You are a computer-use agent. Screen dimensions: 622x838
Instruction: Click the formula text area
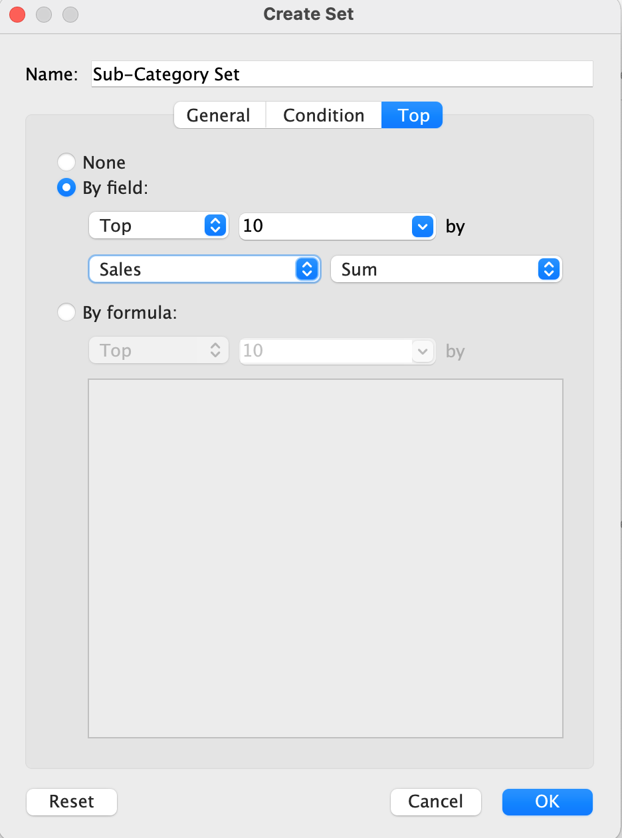click(326, 558)
